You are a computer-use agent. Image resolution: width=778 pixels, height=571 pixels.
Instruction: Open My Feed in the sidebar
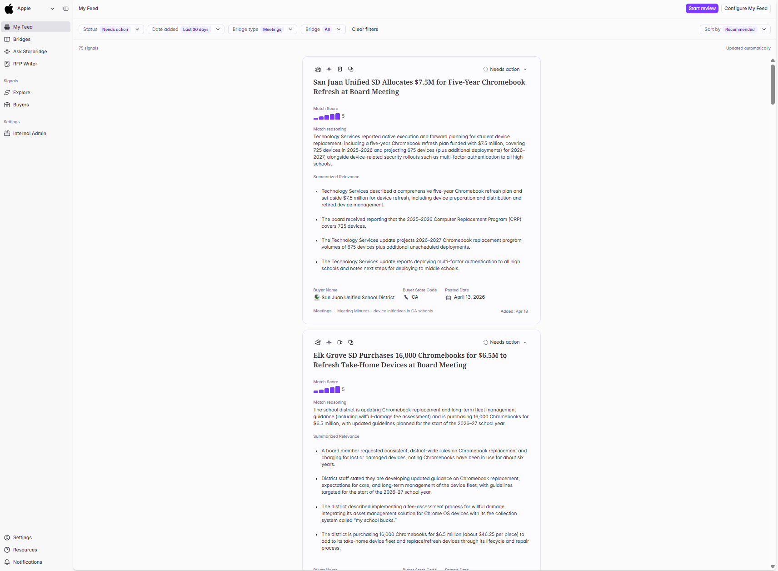coord(35,27)
